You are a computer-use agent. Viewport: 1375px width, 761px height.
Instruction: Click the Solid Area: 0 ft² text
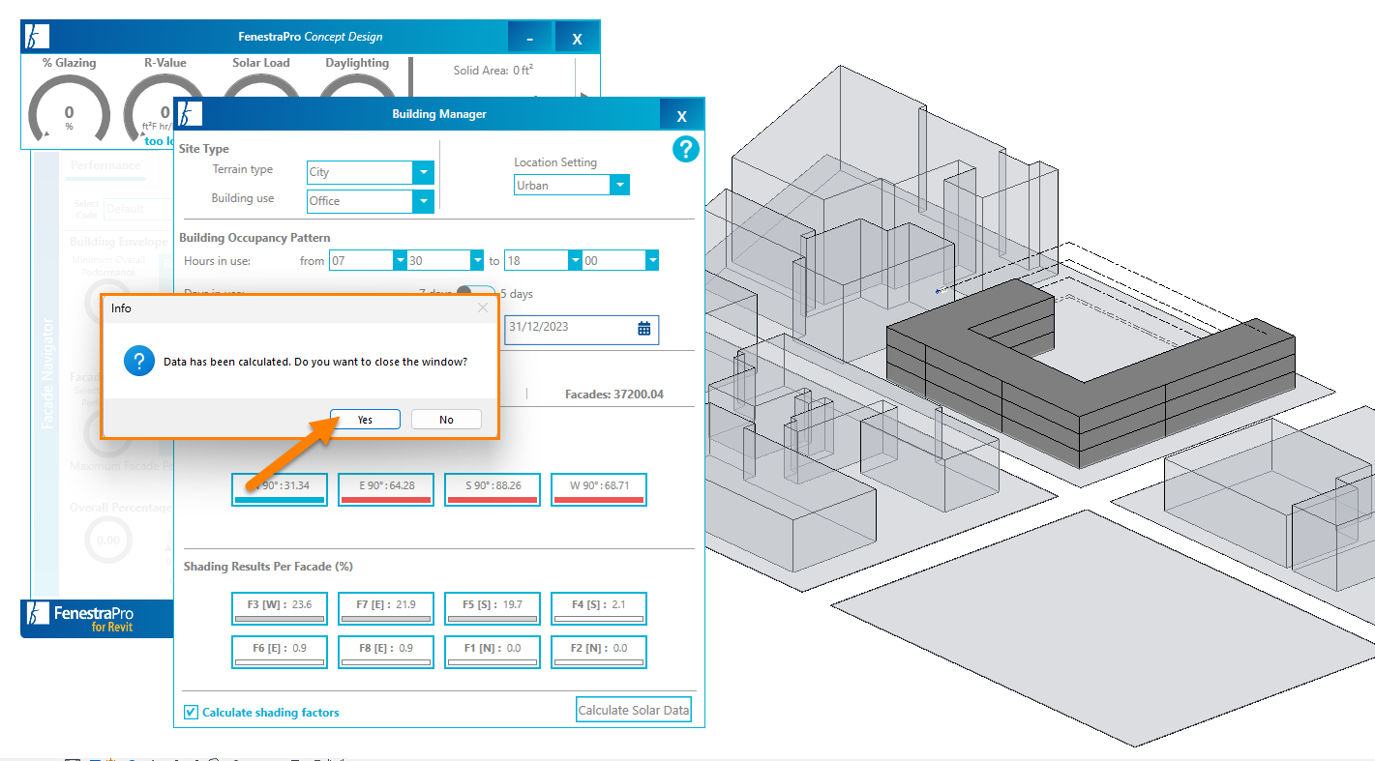coord(493,71)
